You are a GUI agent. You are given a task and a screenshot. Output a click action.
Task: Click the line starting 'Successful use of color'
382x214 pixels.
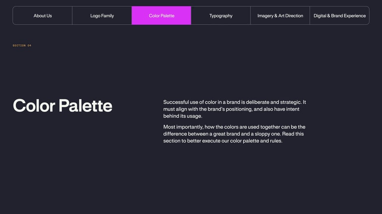tap(234, 102)
